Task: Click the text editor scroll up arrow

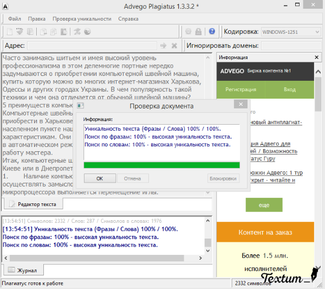Action: (208, 57)
